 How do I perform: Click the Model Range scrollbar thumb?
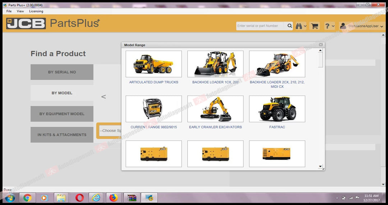tap(320, 60)
